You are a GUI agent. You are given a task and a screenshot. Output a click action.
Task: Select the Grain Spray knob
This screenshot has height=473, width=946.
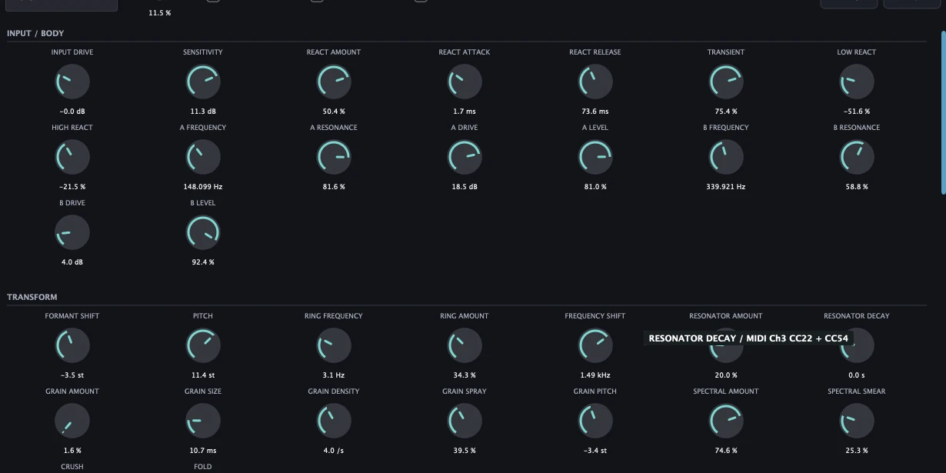(x=465, y=421)
